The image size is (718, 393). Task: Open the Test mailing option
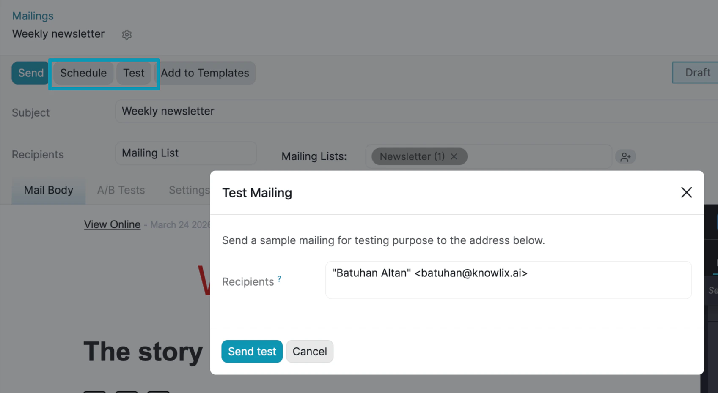coord(134,73)
